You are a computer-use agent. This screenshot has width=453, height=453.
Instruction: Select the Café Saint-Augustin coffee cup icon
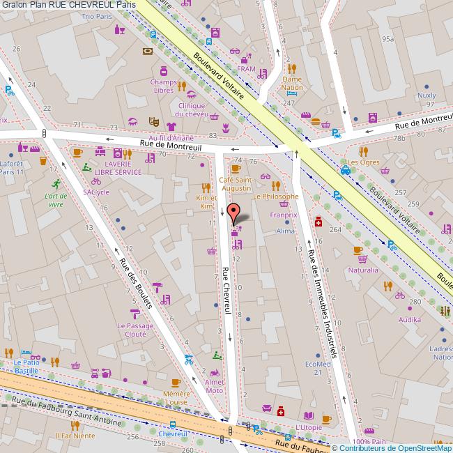235,169
